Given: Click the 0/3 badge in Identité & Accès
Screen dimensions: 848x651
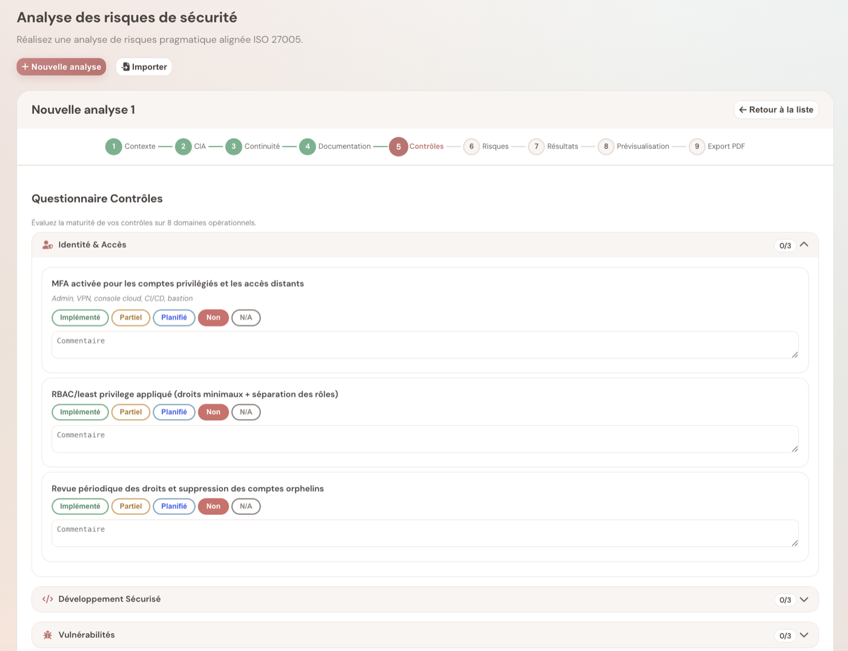Looking at the screenshot, I should [x=785, y=246].
